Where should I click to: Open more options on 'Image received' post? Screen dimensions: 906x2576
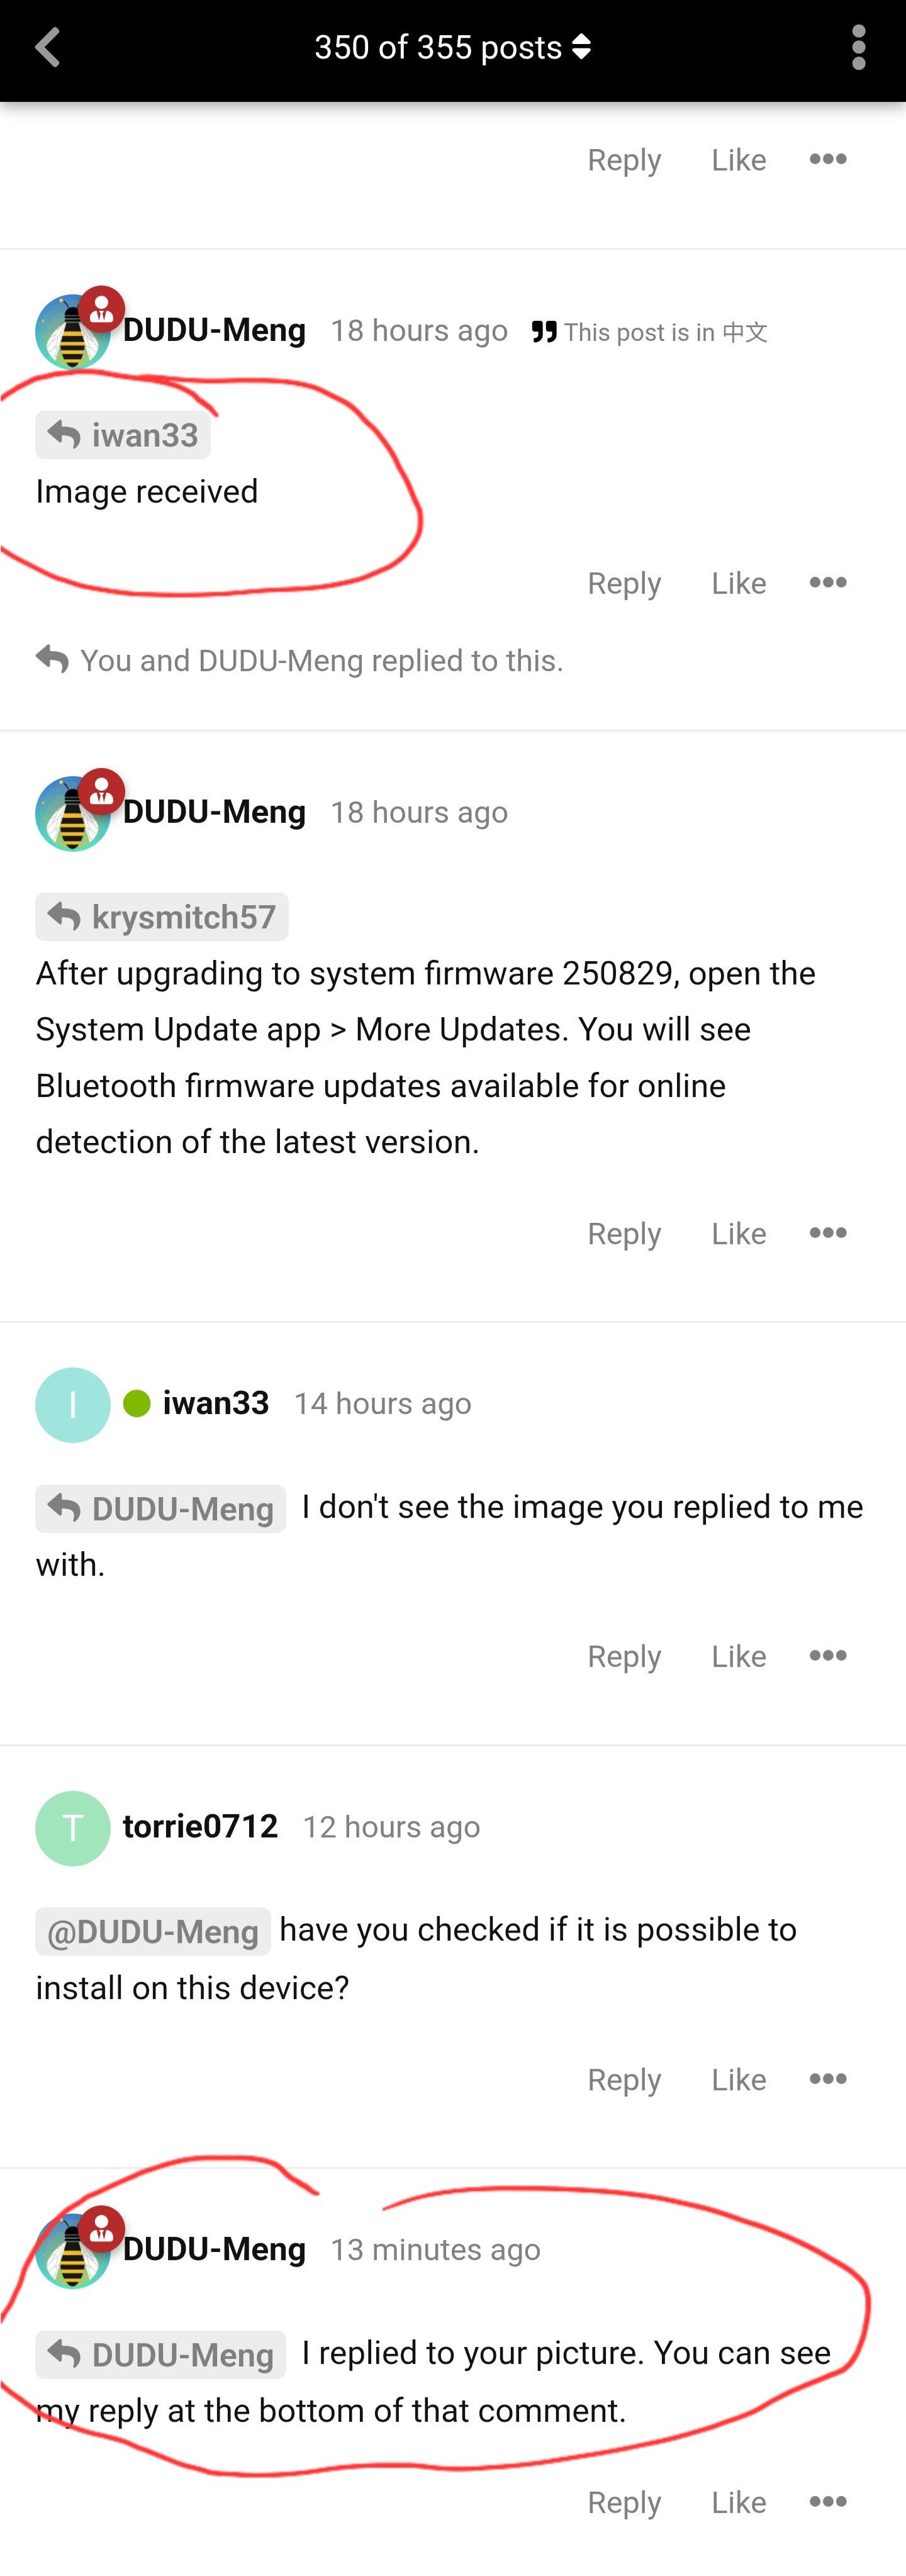828,582
